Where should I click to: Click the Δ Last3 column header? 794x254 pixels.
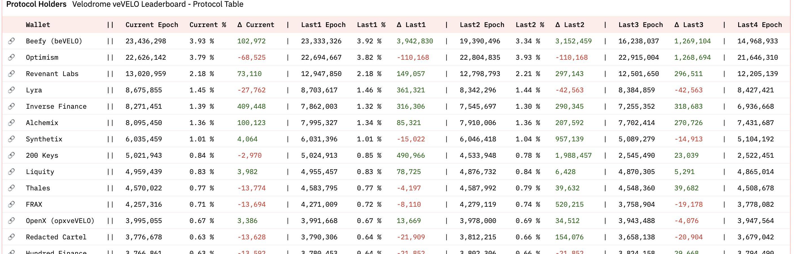689,24
